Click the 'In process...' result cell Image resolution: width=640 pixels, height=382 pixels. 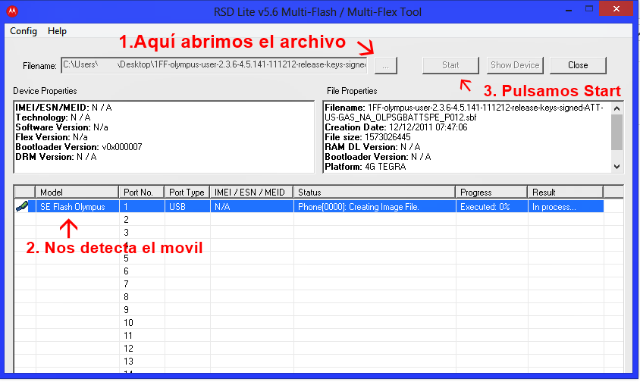coord(566,206)
